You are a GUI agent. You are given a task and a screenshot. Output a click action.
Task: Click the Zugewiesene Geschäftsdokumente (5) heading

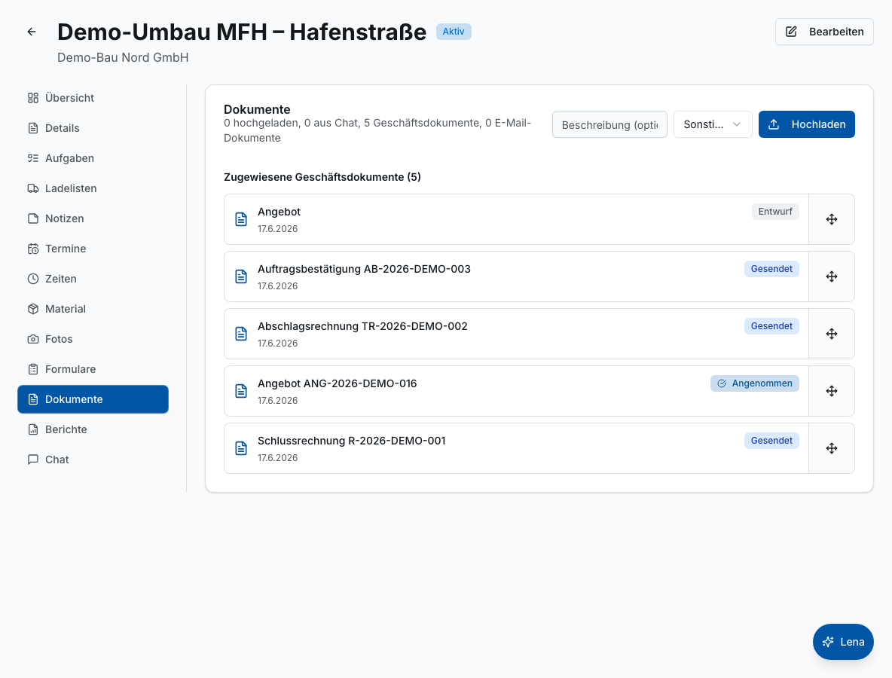(x=322, y=177)
